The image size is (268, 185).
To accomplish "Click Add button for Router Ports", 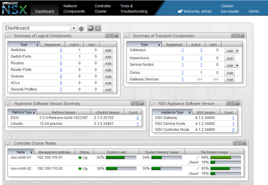I will (108, 70).
